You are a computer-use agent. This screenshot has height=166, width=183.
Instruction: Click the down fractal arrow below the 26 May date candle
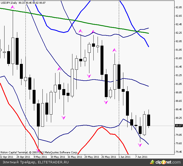pos(106,102)
